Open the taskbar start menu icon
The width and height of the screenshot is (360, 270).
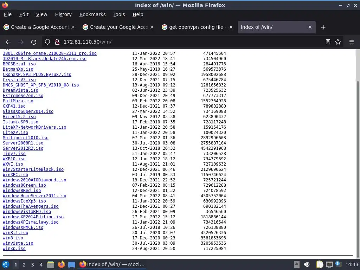pyautogui.click(x=6, y=264)
